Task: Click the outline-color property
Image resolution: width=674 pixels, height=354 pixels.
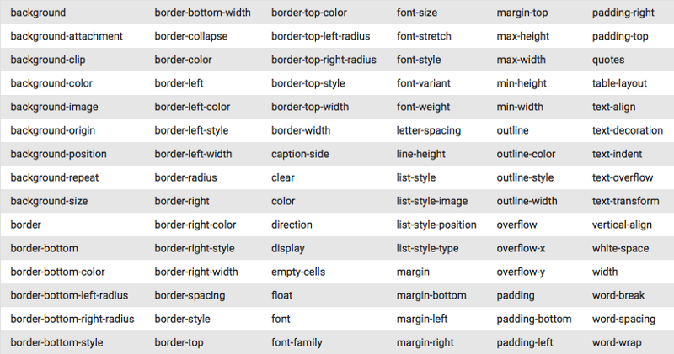Action: coord(526,155)
